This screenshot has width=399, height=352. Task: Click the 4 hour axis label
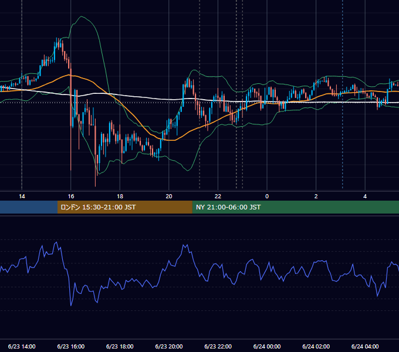point(365,197)
